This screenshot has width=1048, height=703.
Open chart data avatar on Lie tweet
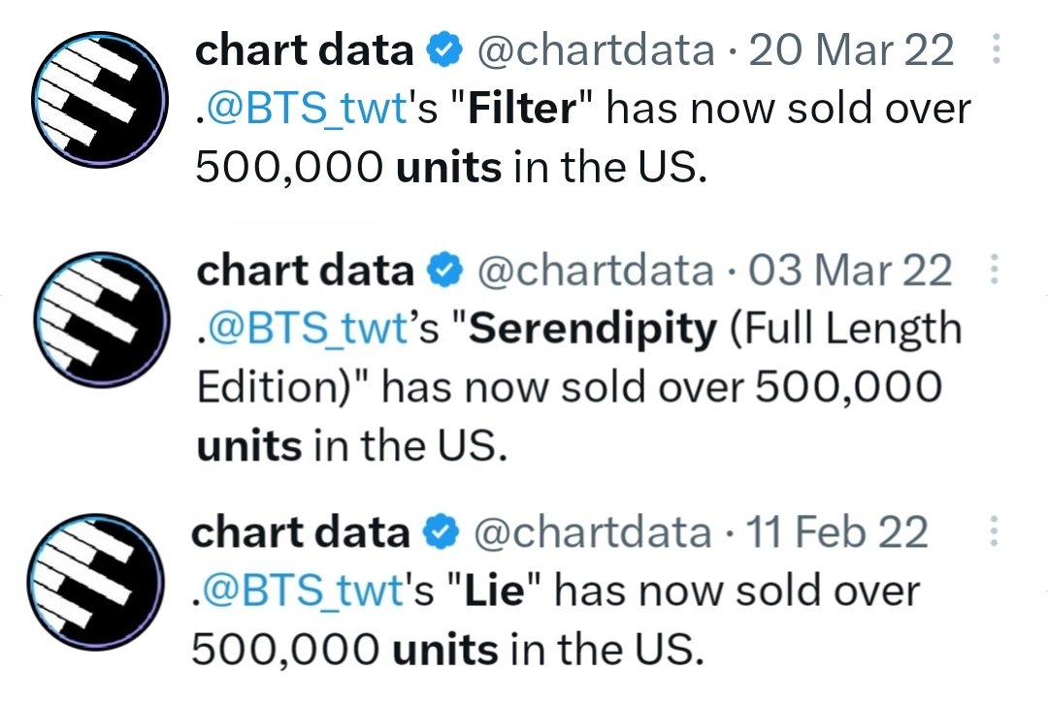(x=95, y=582)
